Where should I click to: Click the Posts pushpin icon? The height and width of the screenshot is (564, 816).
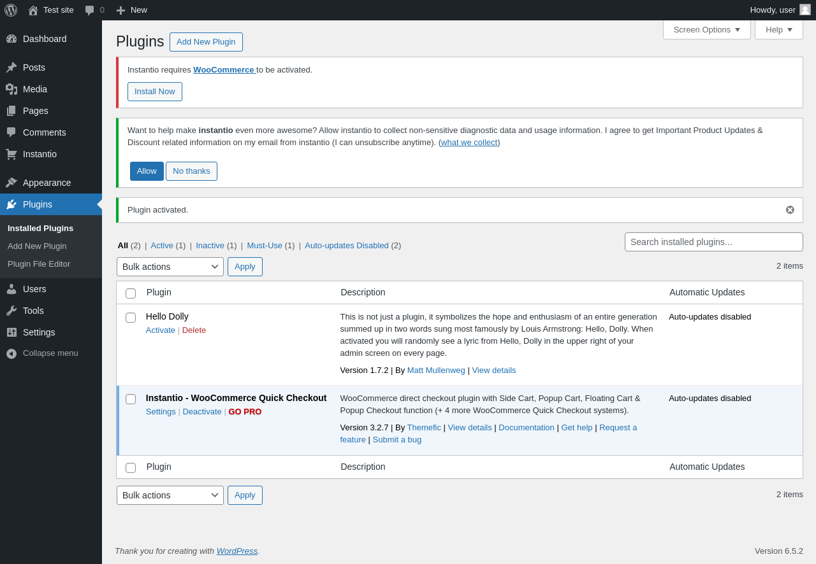pyautogui.click(x=11, y=67)
